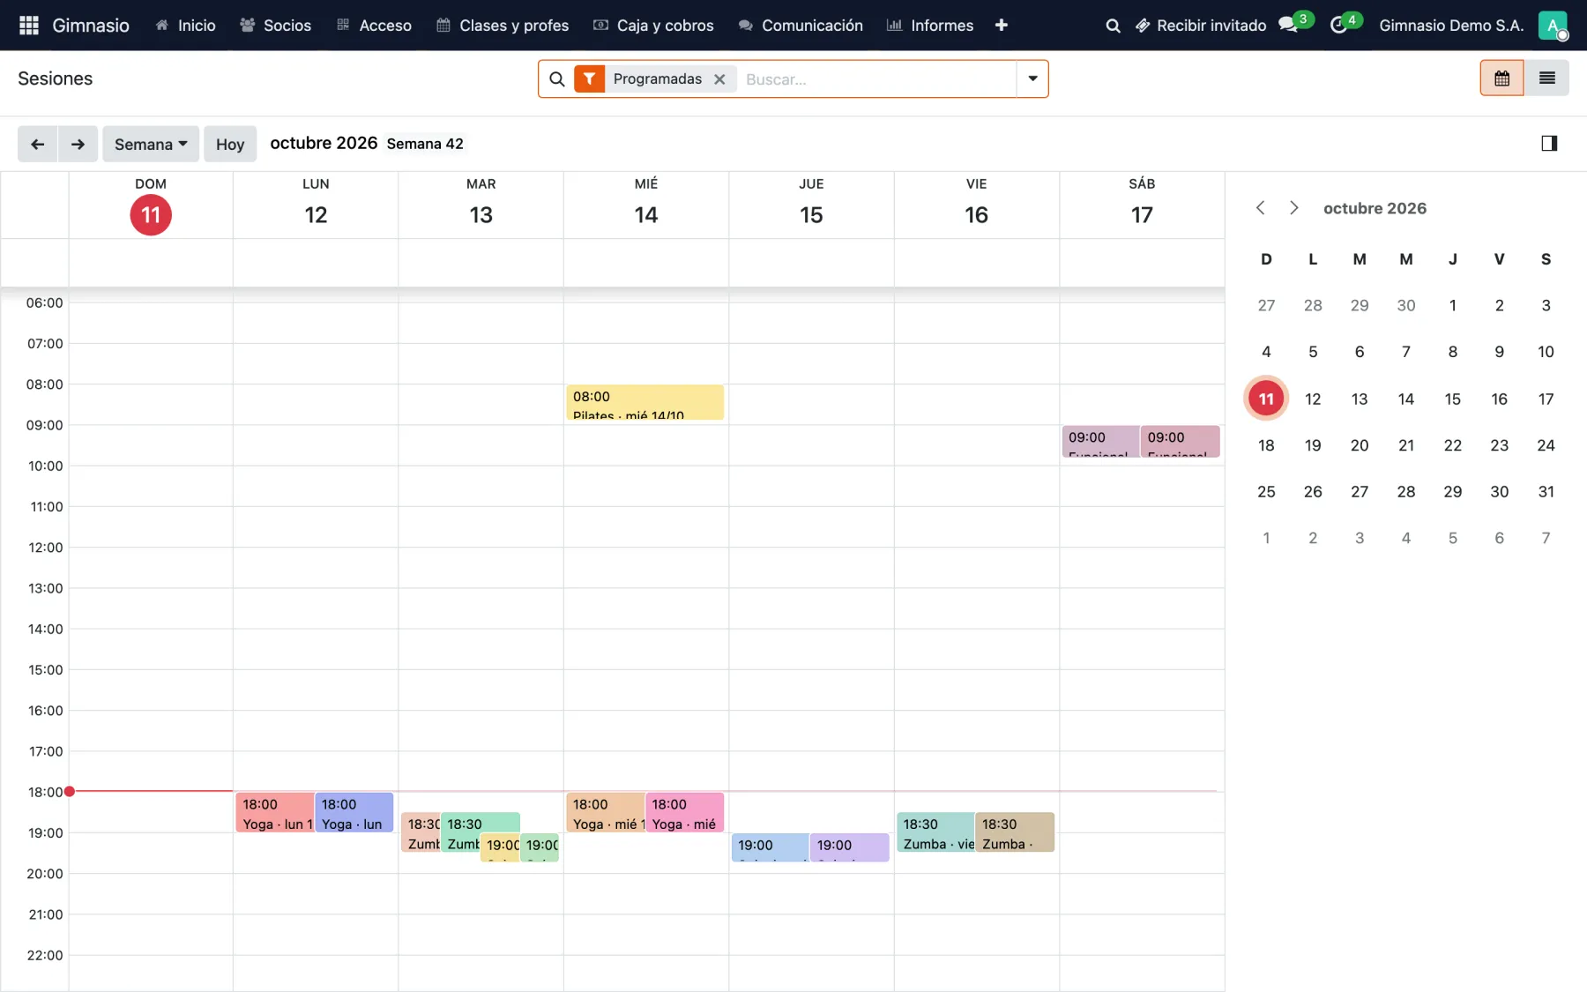
Task: Open the 08:00 Pilates session on Wednesday
Action: 645,403
